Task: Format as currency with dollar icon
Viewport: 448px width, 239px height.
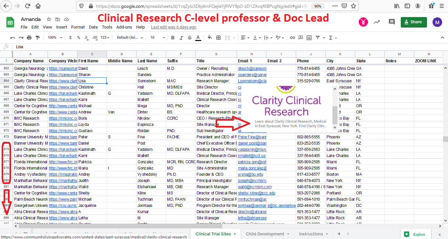Action: (x=70, y=38)
